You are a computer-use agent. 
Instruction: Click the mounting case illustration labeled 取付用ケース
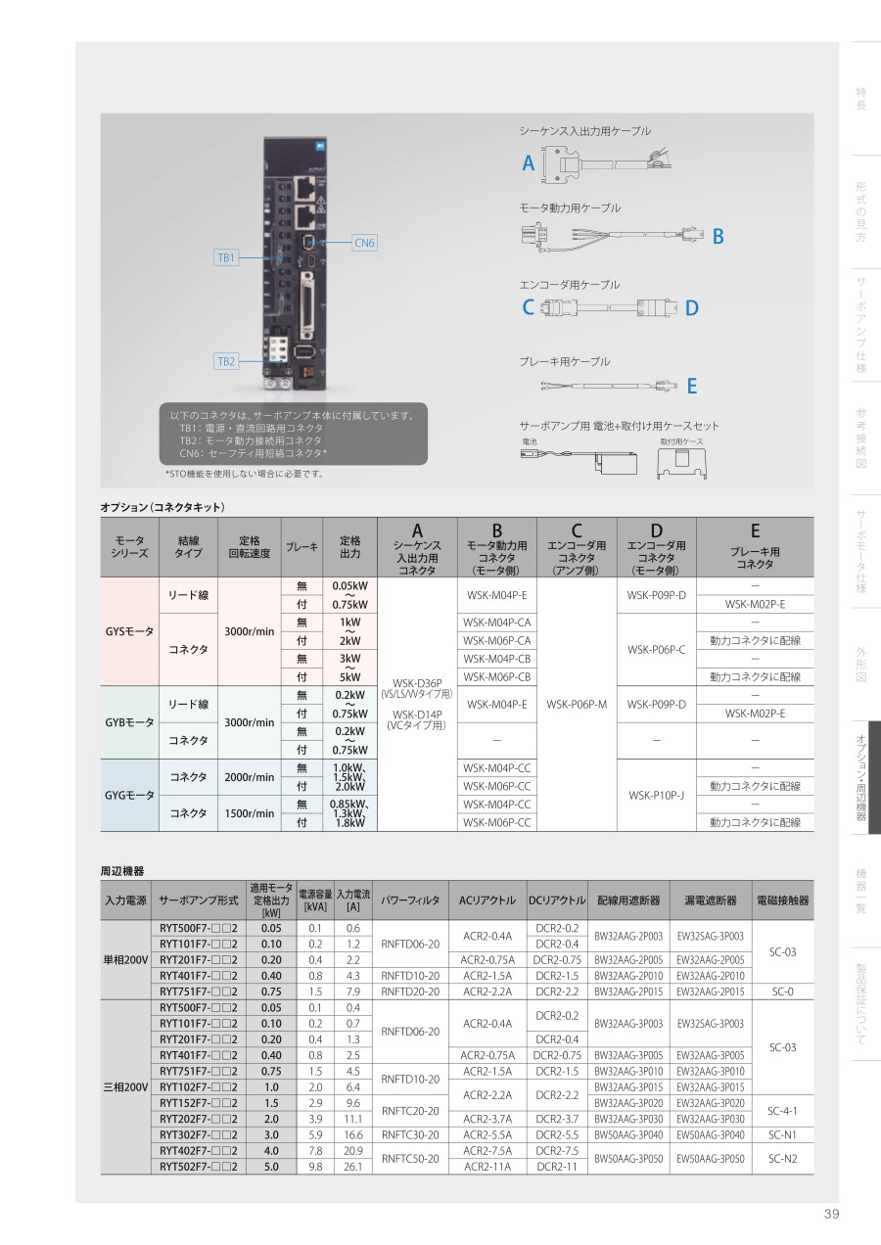pyautogui.click(x=682, y=464)
